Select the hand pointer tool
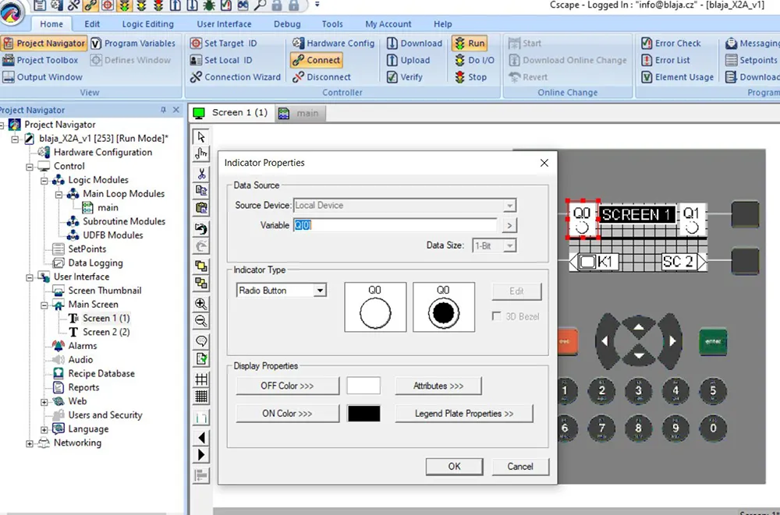This screenshot has width=780, height=515. coord(201,153)
